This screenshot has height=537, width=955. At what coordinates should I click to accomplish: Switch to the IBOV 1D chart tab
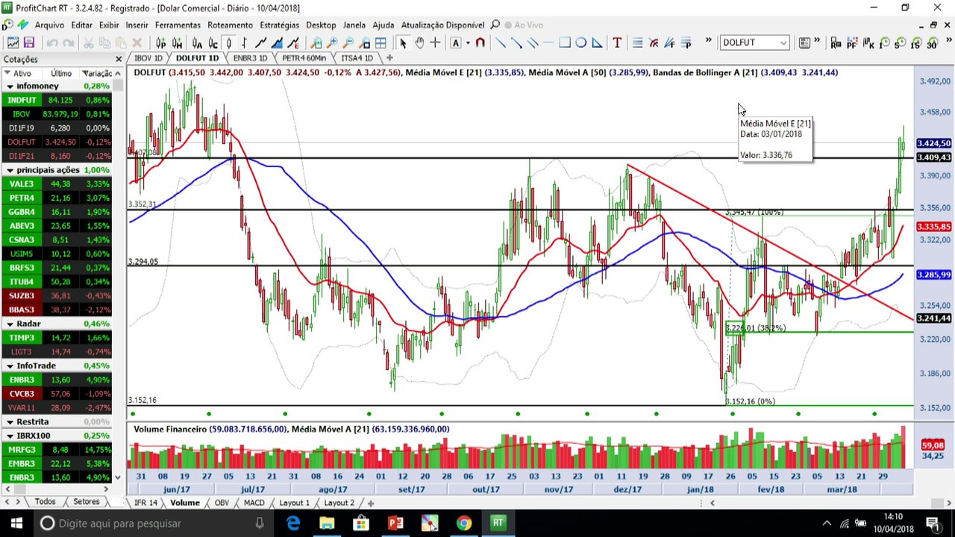(148, 57)
